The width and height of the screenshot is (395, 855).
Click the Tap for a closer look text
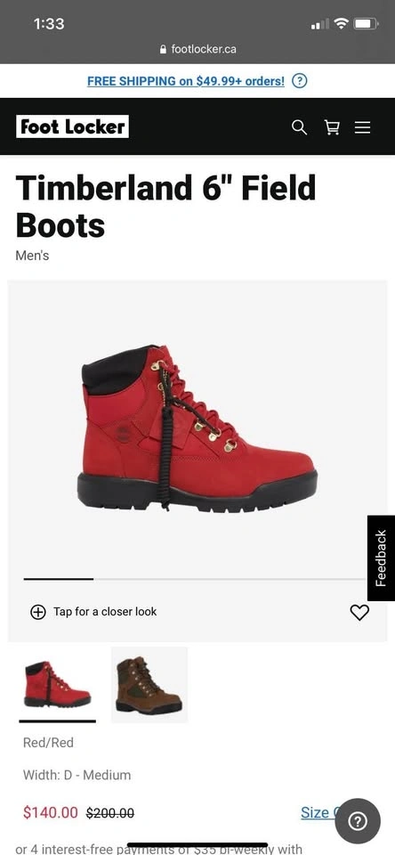tap(105, 612)
